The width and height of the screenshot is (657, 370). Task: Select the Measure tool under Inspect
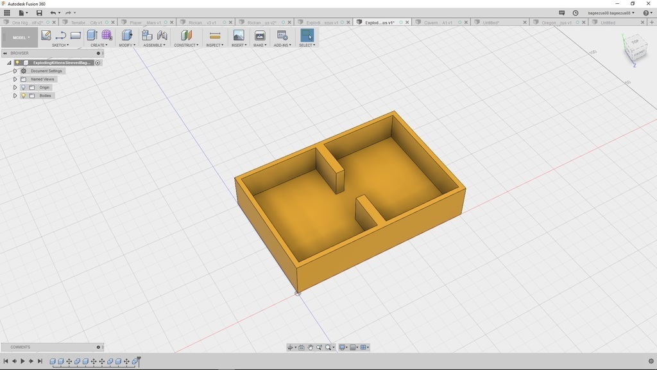[x=215, y=35]
